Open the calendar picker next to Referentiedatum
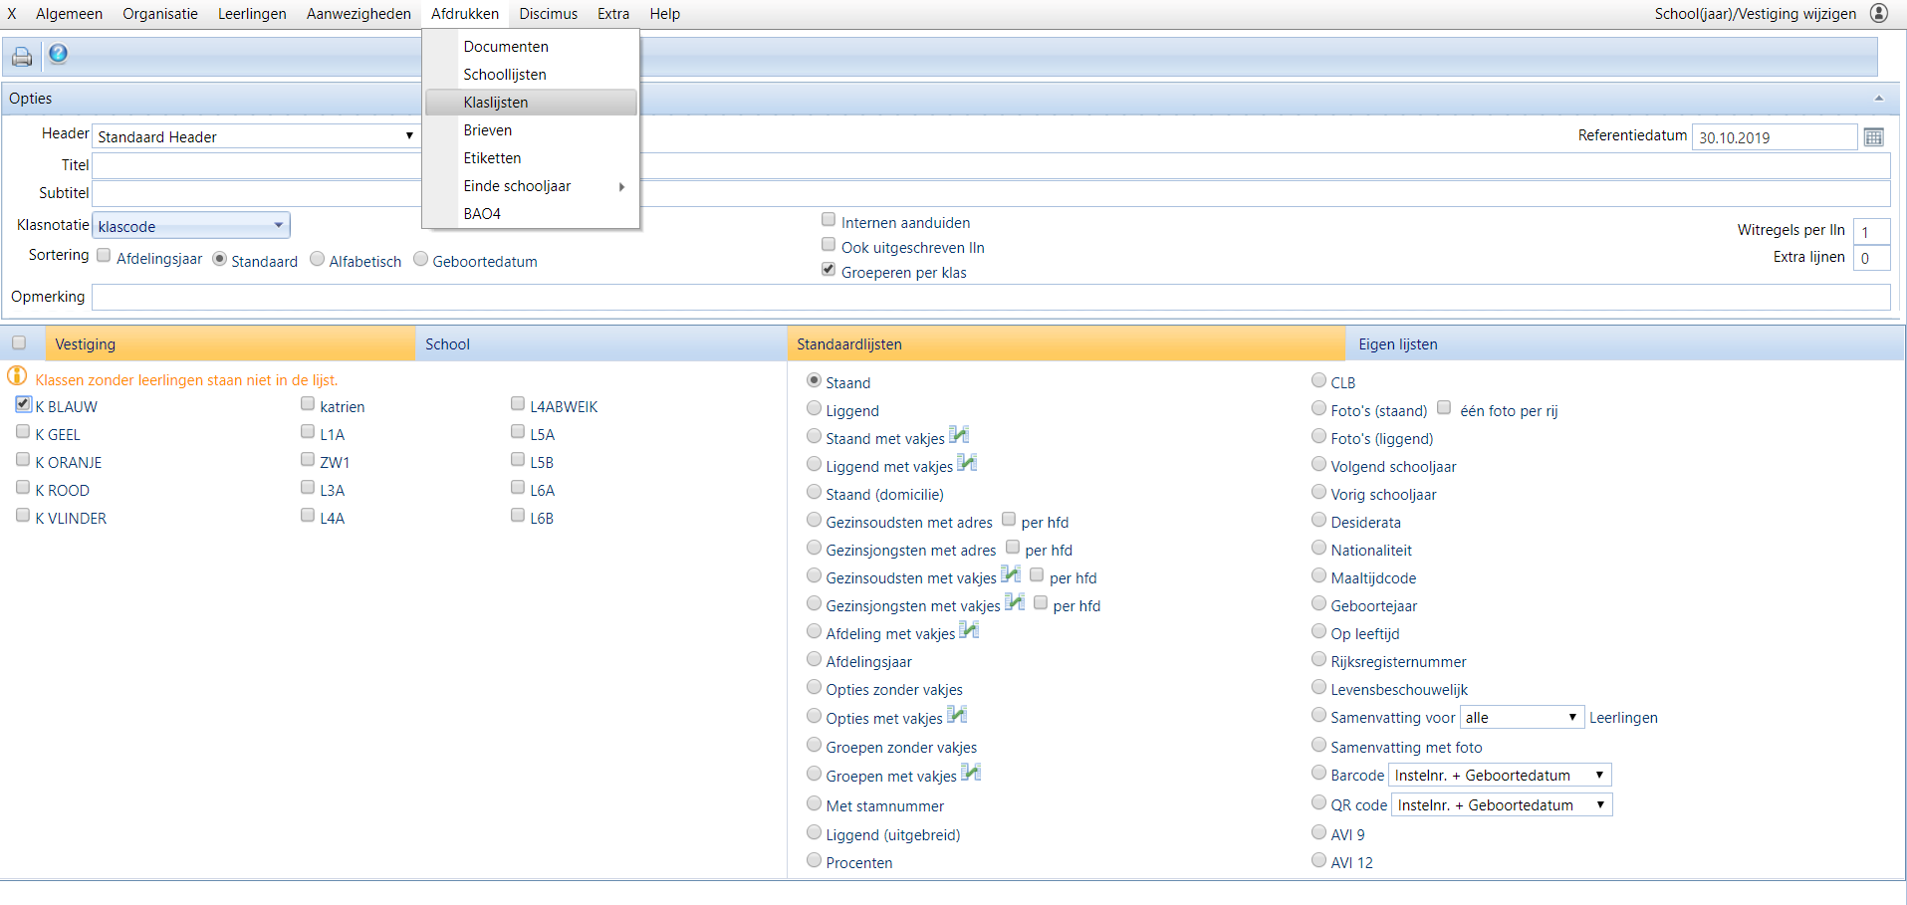The width and height of the screenshot is (1907, 905). tap(1873, 137)
